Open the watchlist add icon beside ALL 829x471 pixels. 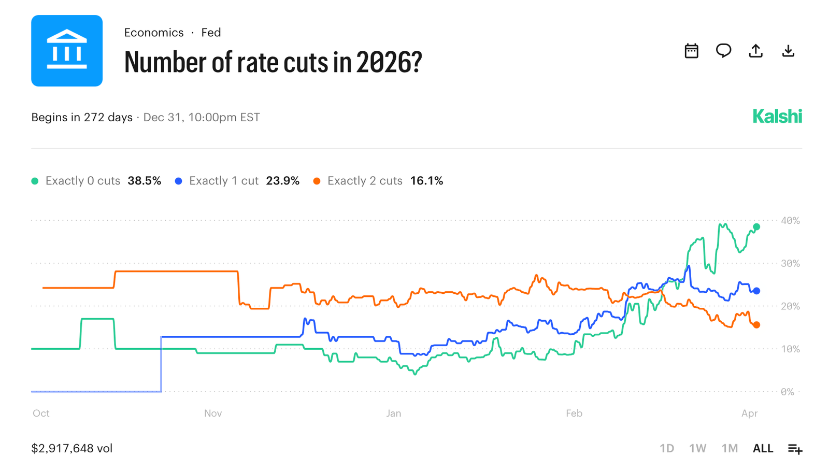pos(794,448)
